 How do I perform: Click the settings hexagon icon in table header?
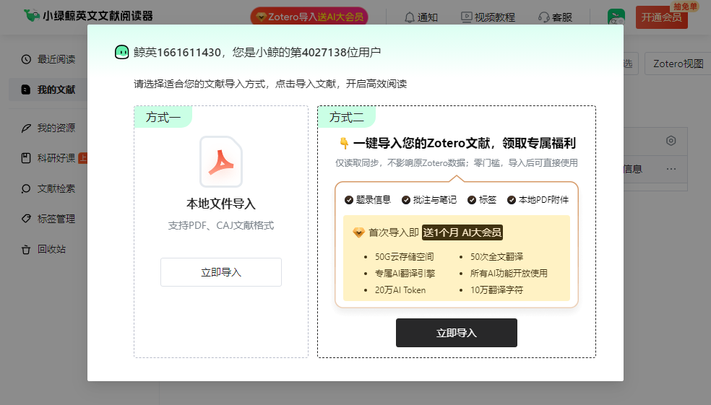tap(671, 141)
